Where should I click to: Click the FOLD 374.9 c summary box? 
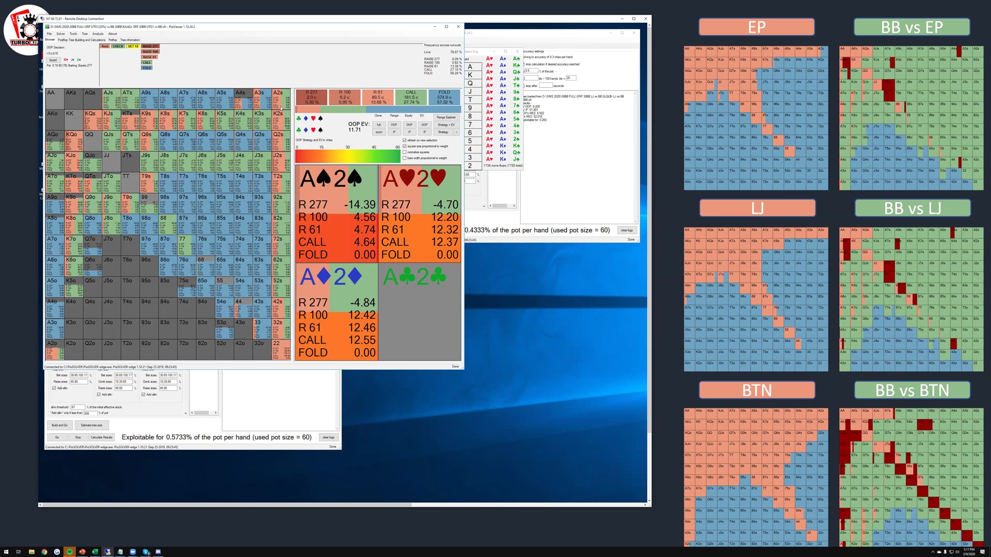click(x=444, y=97)
